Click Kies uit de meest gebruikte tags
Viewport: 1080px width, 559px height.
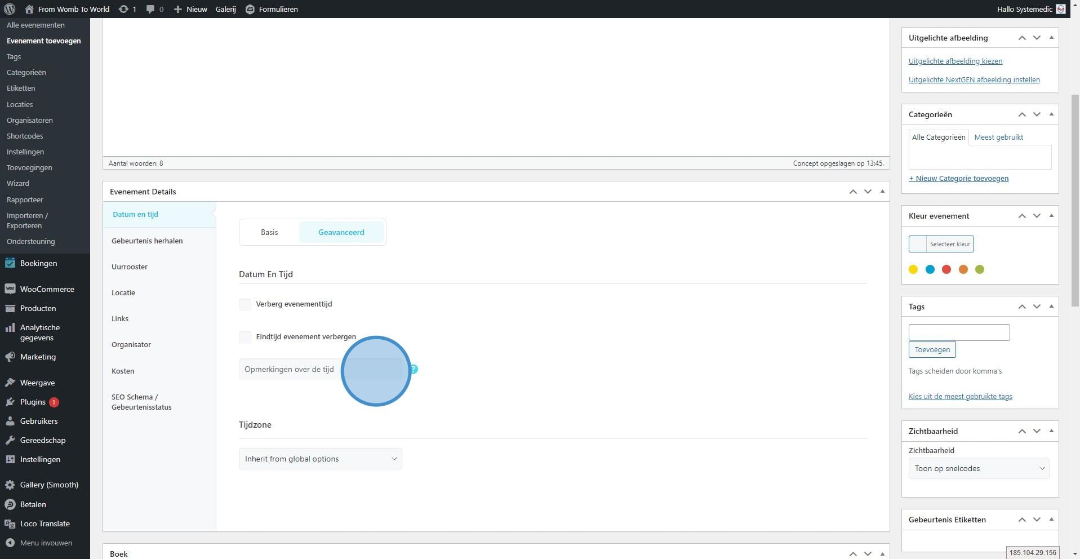[960, 396]
